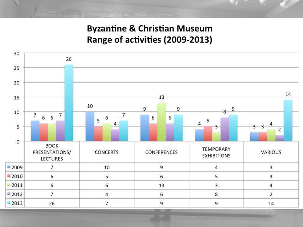Click the 2012 Temporary Exhibitions bar valued 8
The width and height of the screenshot is (303, 227).
tap(224, 129)
